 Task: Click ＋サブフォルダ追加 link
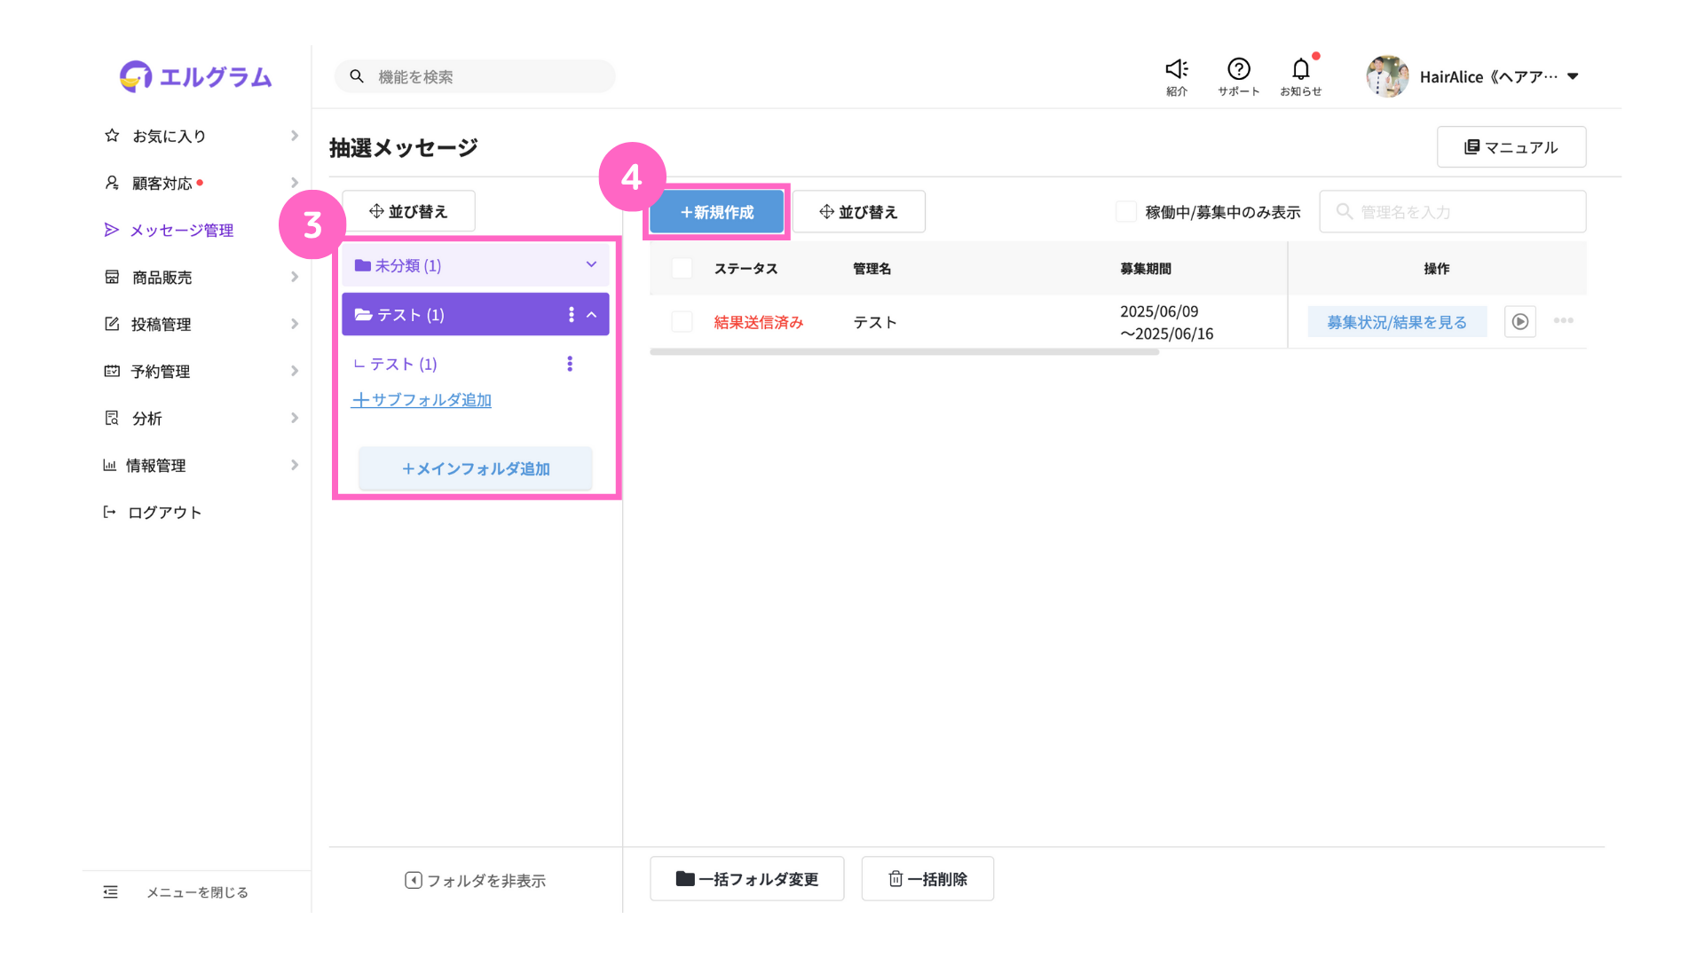[422, 400]
